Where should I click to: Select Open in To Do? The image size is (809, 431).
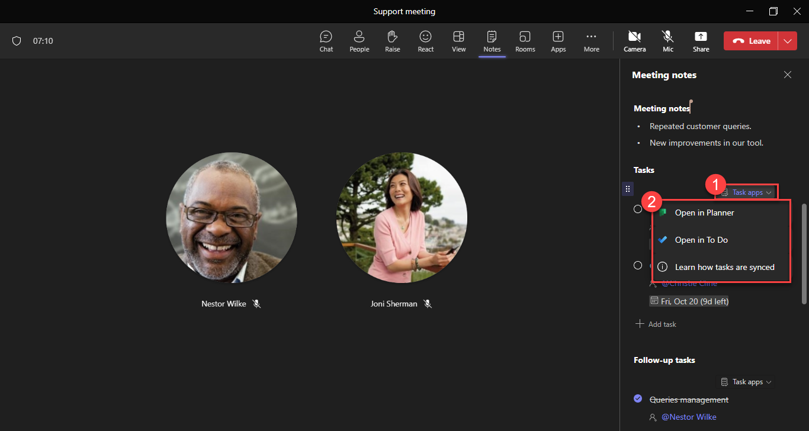coord(701,240)
